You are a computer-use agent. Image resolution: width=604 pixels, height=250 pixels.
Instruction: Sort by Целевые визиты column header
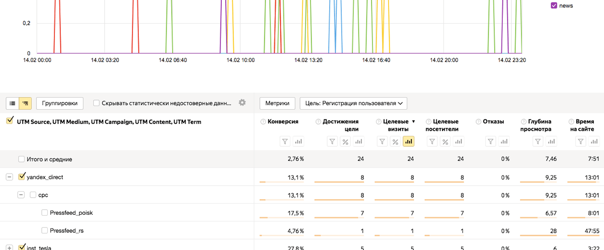tap(396, 125)
